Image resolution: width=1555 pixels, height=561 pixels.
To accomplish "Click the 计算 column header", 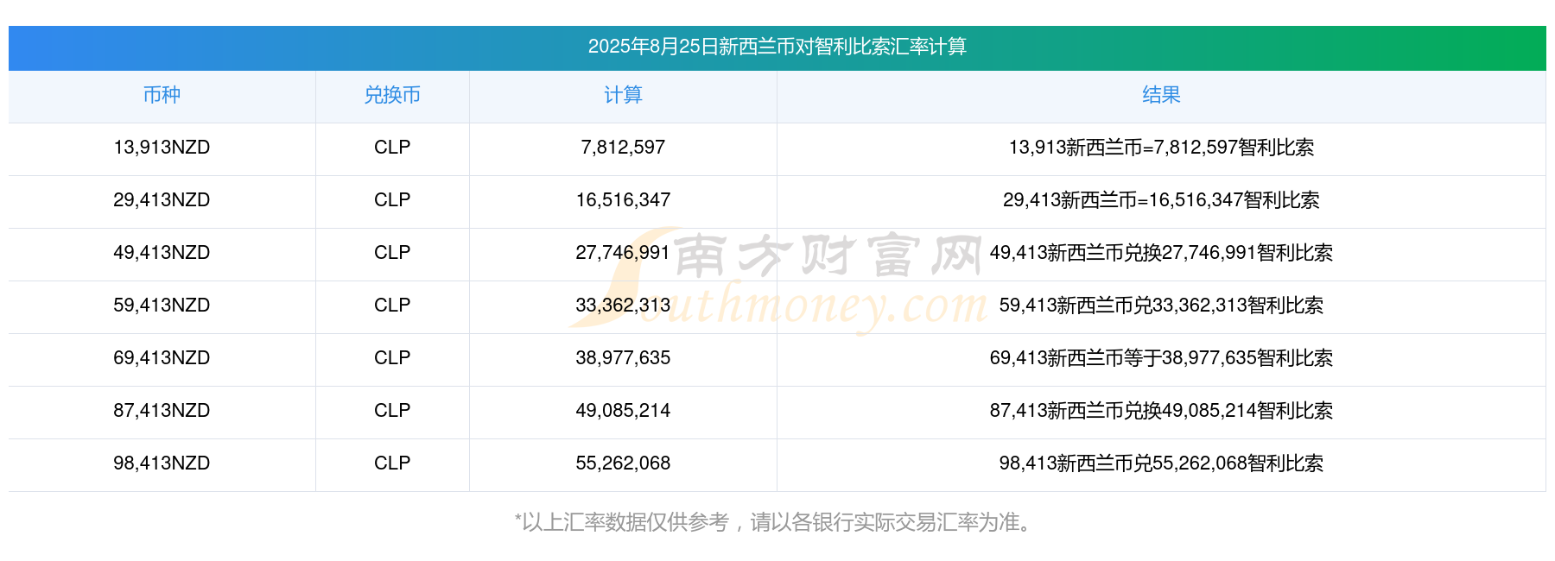I will coord(623,95).
